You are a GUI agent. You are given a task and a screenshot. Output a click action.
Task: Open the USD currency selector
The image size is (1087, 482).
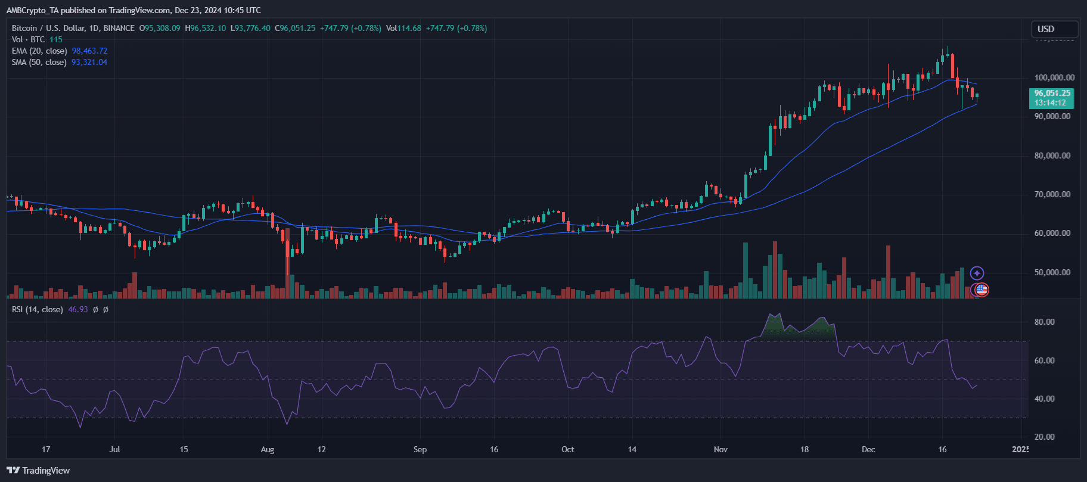pyautogui.click(x=1055, y=29)
